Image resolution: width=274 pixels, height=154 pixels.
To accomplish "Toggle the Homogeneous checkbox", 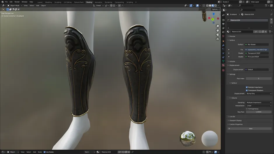I will click(x=247, y=109).
